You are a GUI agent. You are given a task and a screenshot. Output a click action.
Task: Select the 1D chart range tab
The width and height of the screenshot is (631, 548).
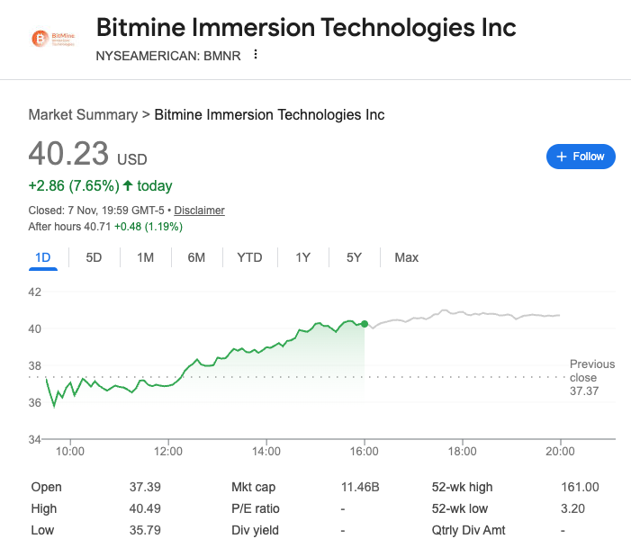pos(42,257)
